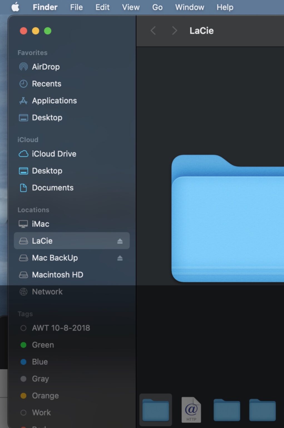Open AirDrop from the sidebar
The image size is (284, 428).
pyautogui.click(x=46, y=67)
